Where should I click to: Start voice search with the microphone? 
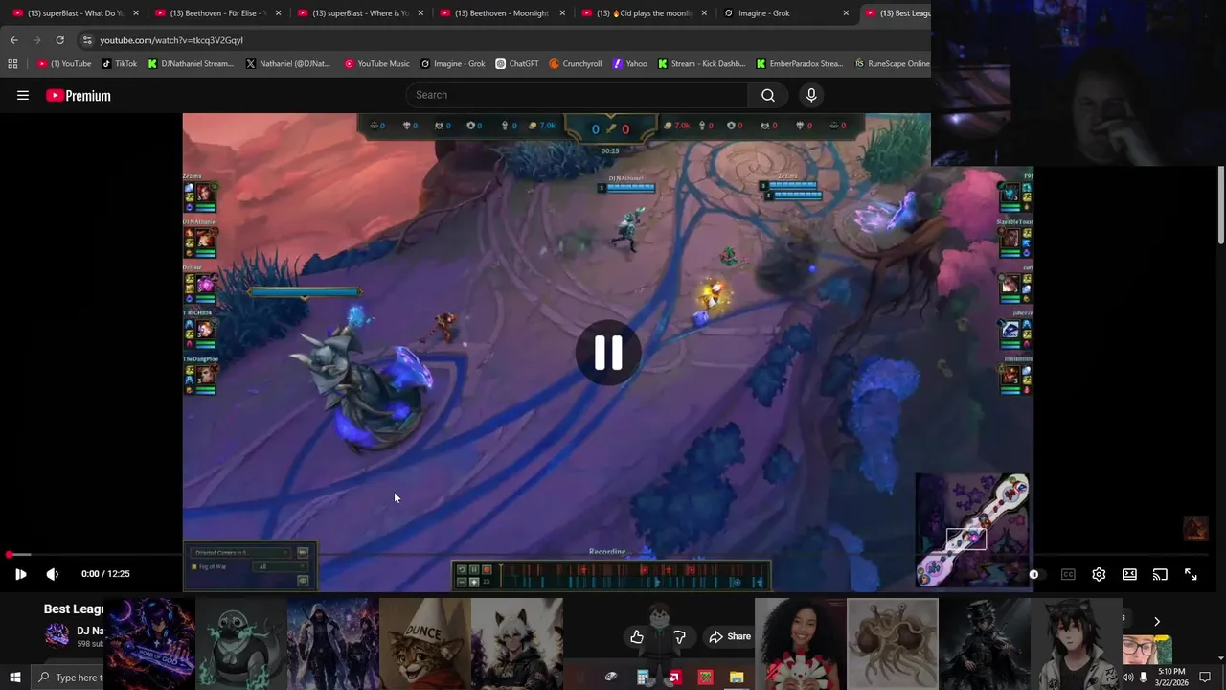[811, 95]
